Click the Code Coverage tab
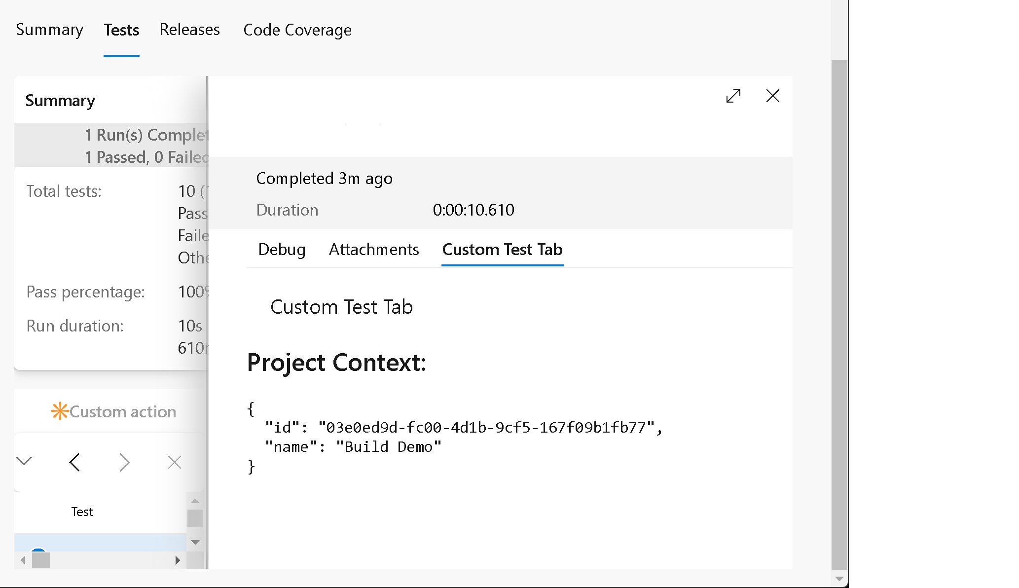Viewport: 1019px width, 588px height. (x=297, y=30)
